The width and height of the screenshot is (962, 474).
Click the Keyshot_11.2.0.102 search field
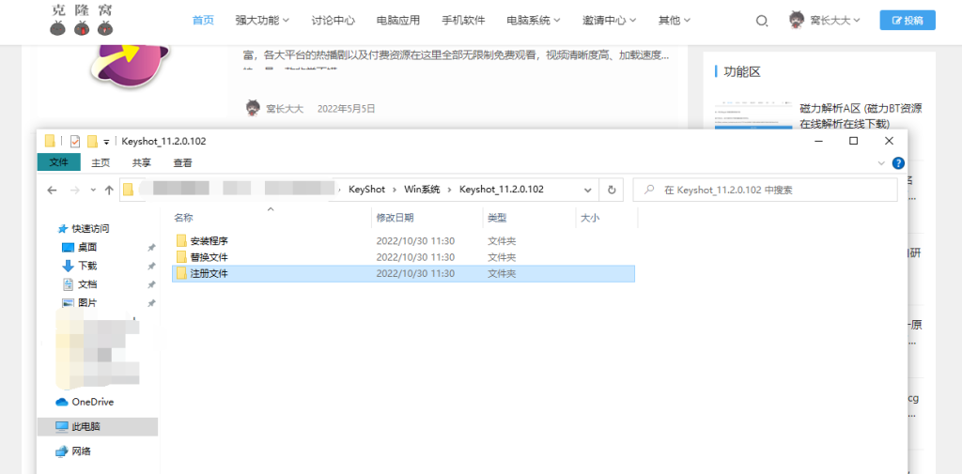click(765, 191)
